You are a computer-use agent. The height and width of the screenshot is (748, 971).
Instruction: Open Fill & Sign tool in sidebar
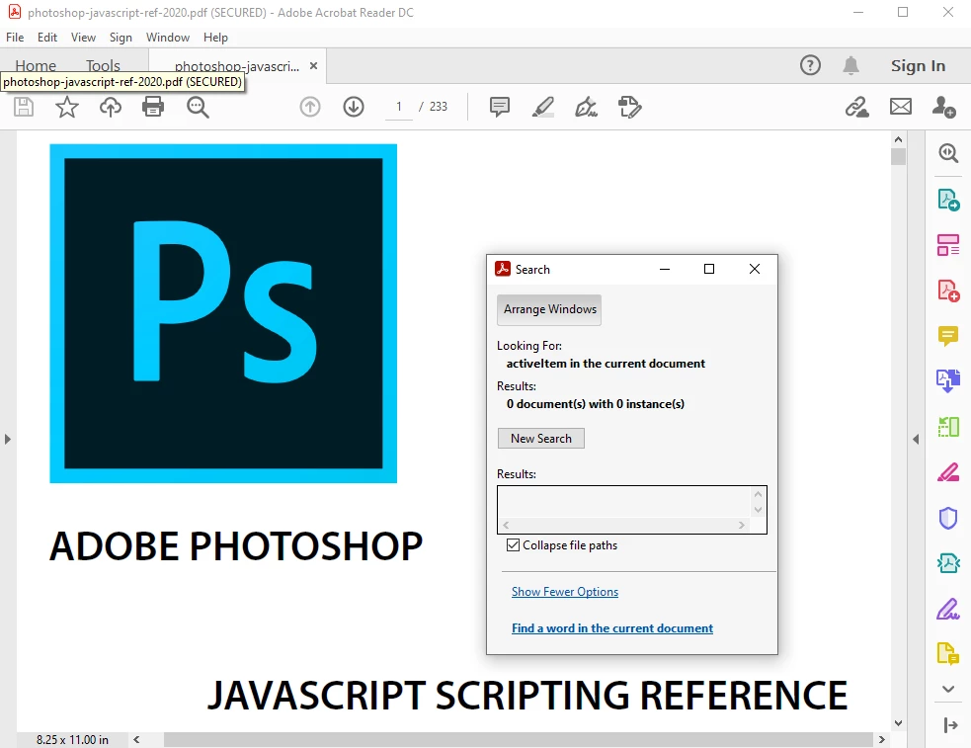click(x=948, y=609)
